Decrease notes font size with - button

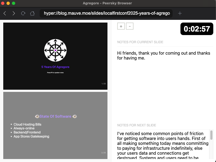pyautogui.click(x=130, y=26)
